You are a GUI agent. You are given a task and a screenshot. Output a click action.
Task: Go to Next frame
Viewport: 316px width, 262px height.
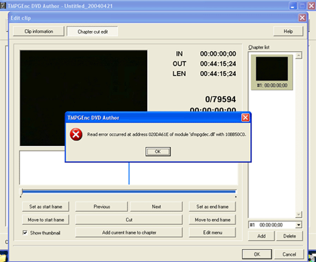click(x=156, y=207)
